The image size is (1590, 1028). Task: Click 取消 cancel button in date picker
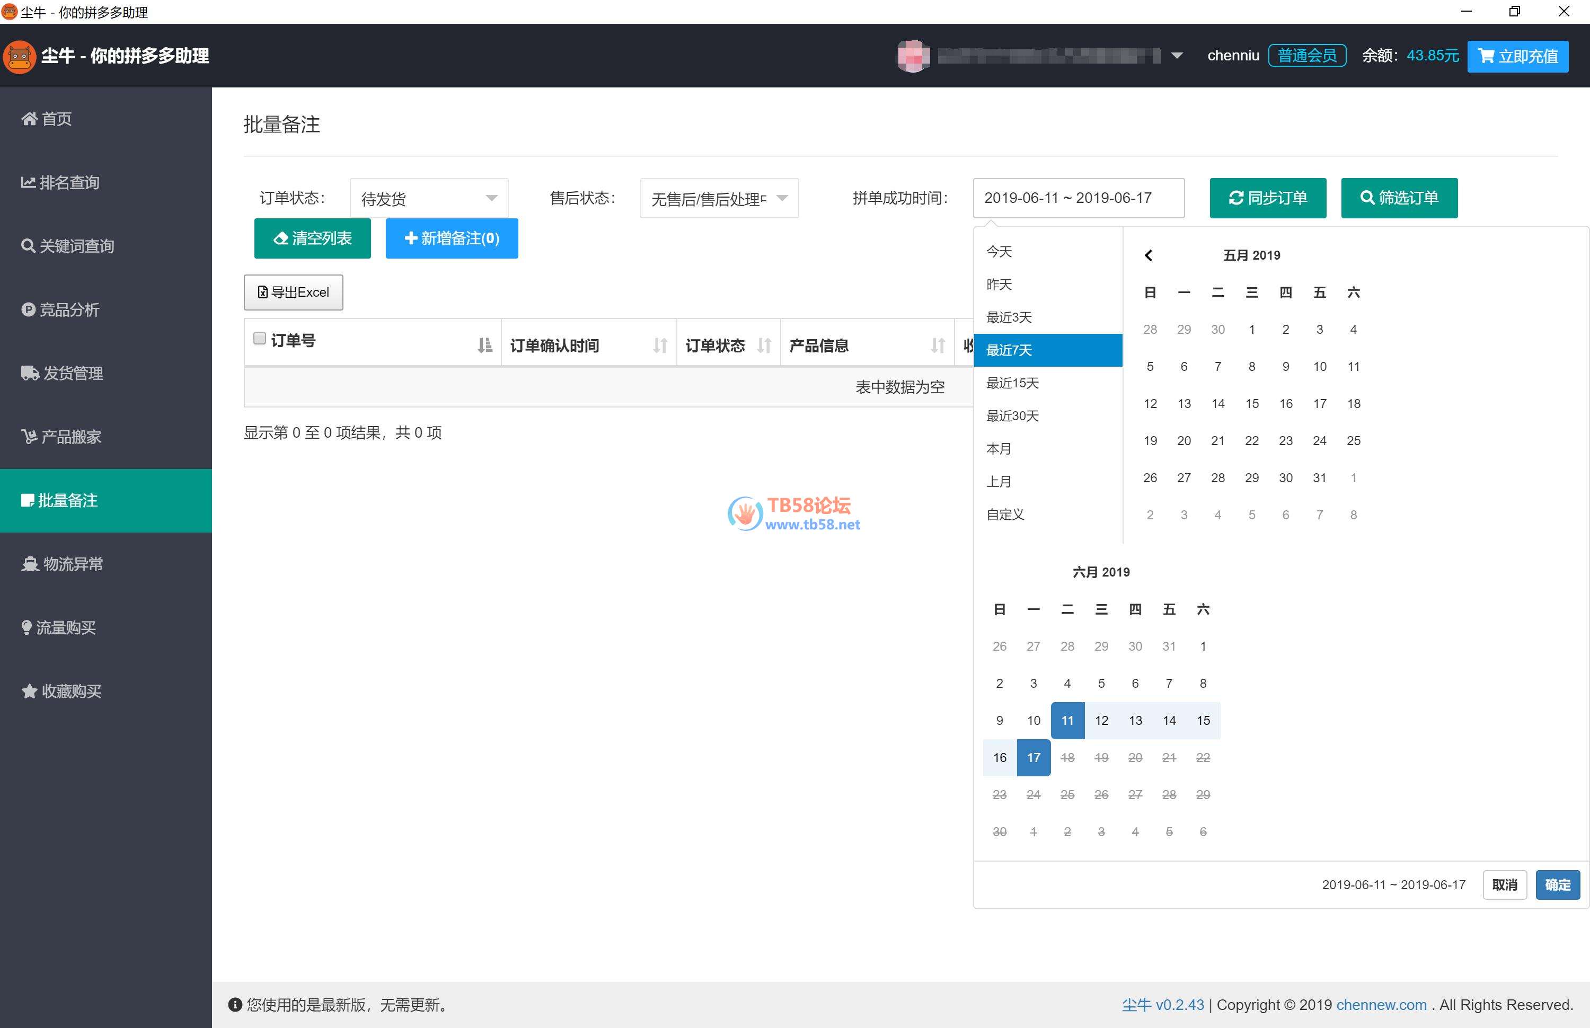(x=1505, y=884)
